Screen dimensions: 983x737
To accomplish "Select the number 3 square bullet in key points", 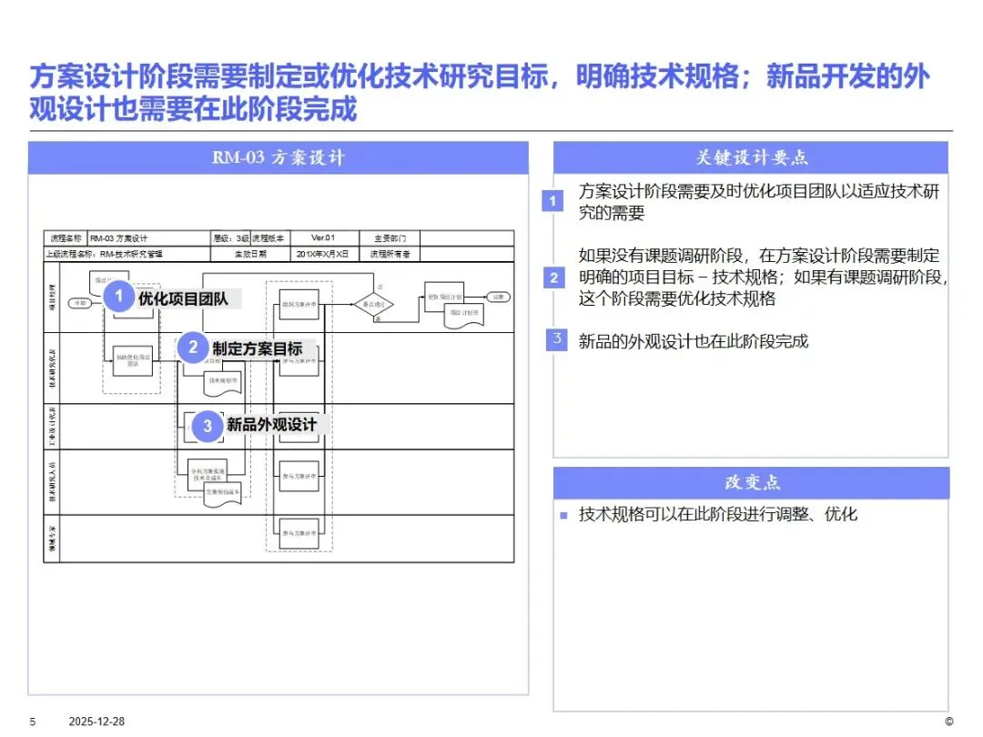I will coord(557,339).
